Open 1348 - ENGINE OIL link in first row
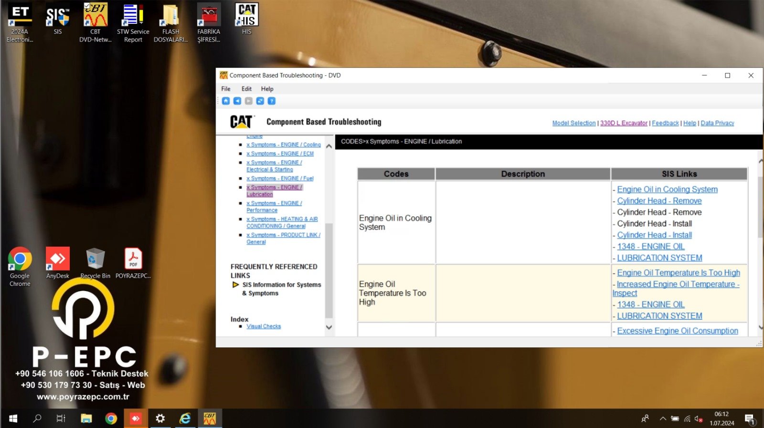 click(x=650, y=247)
